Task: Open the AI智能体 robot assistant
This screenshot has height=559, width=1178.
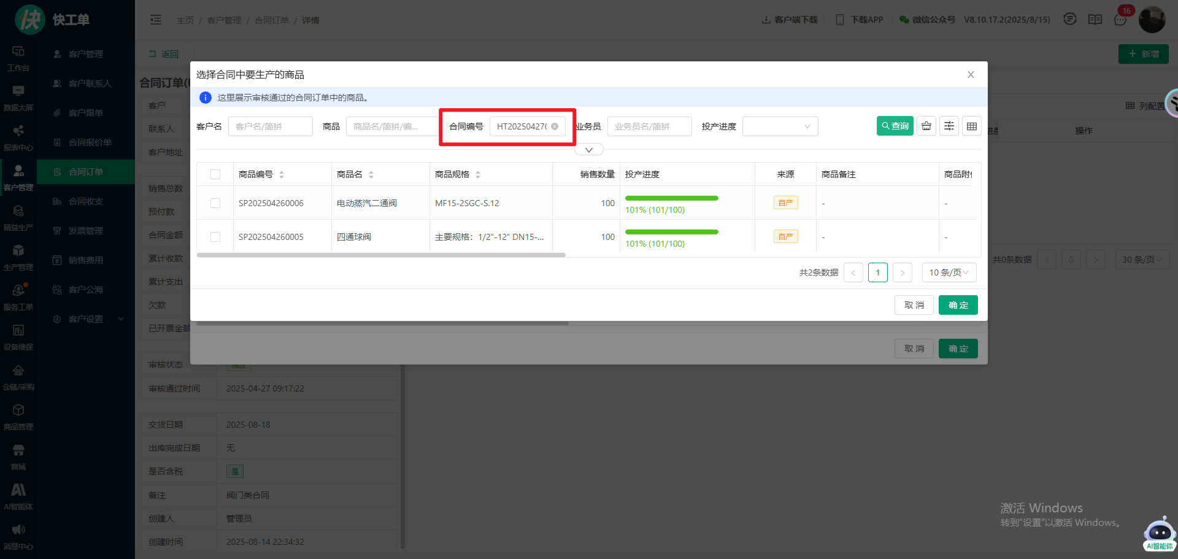Action: click(1159, 533)
